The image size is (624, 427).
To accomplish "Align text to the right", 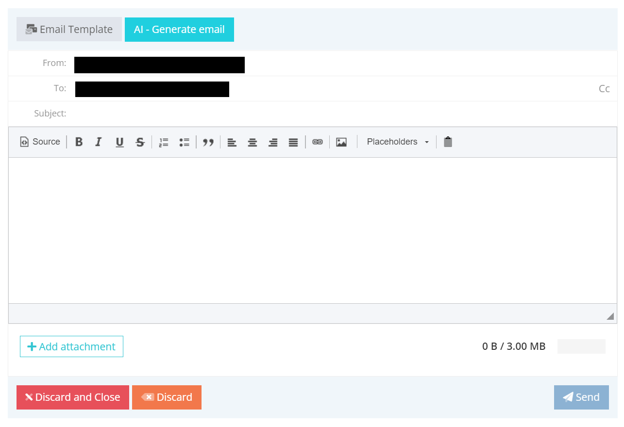I will pos(273,142).
